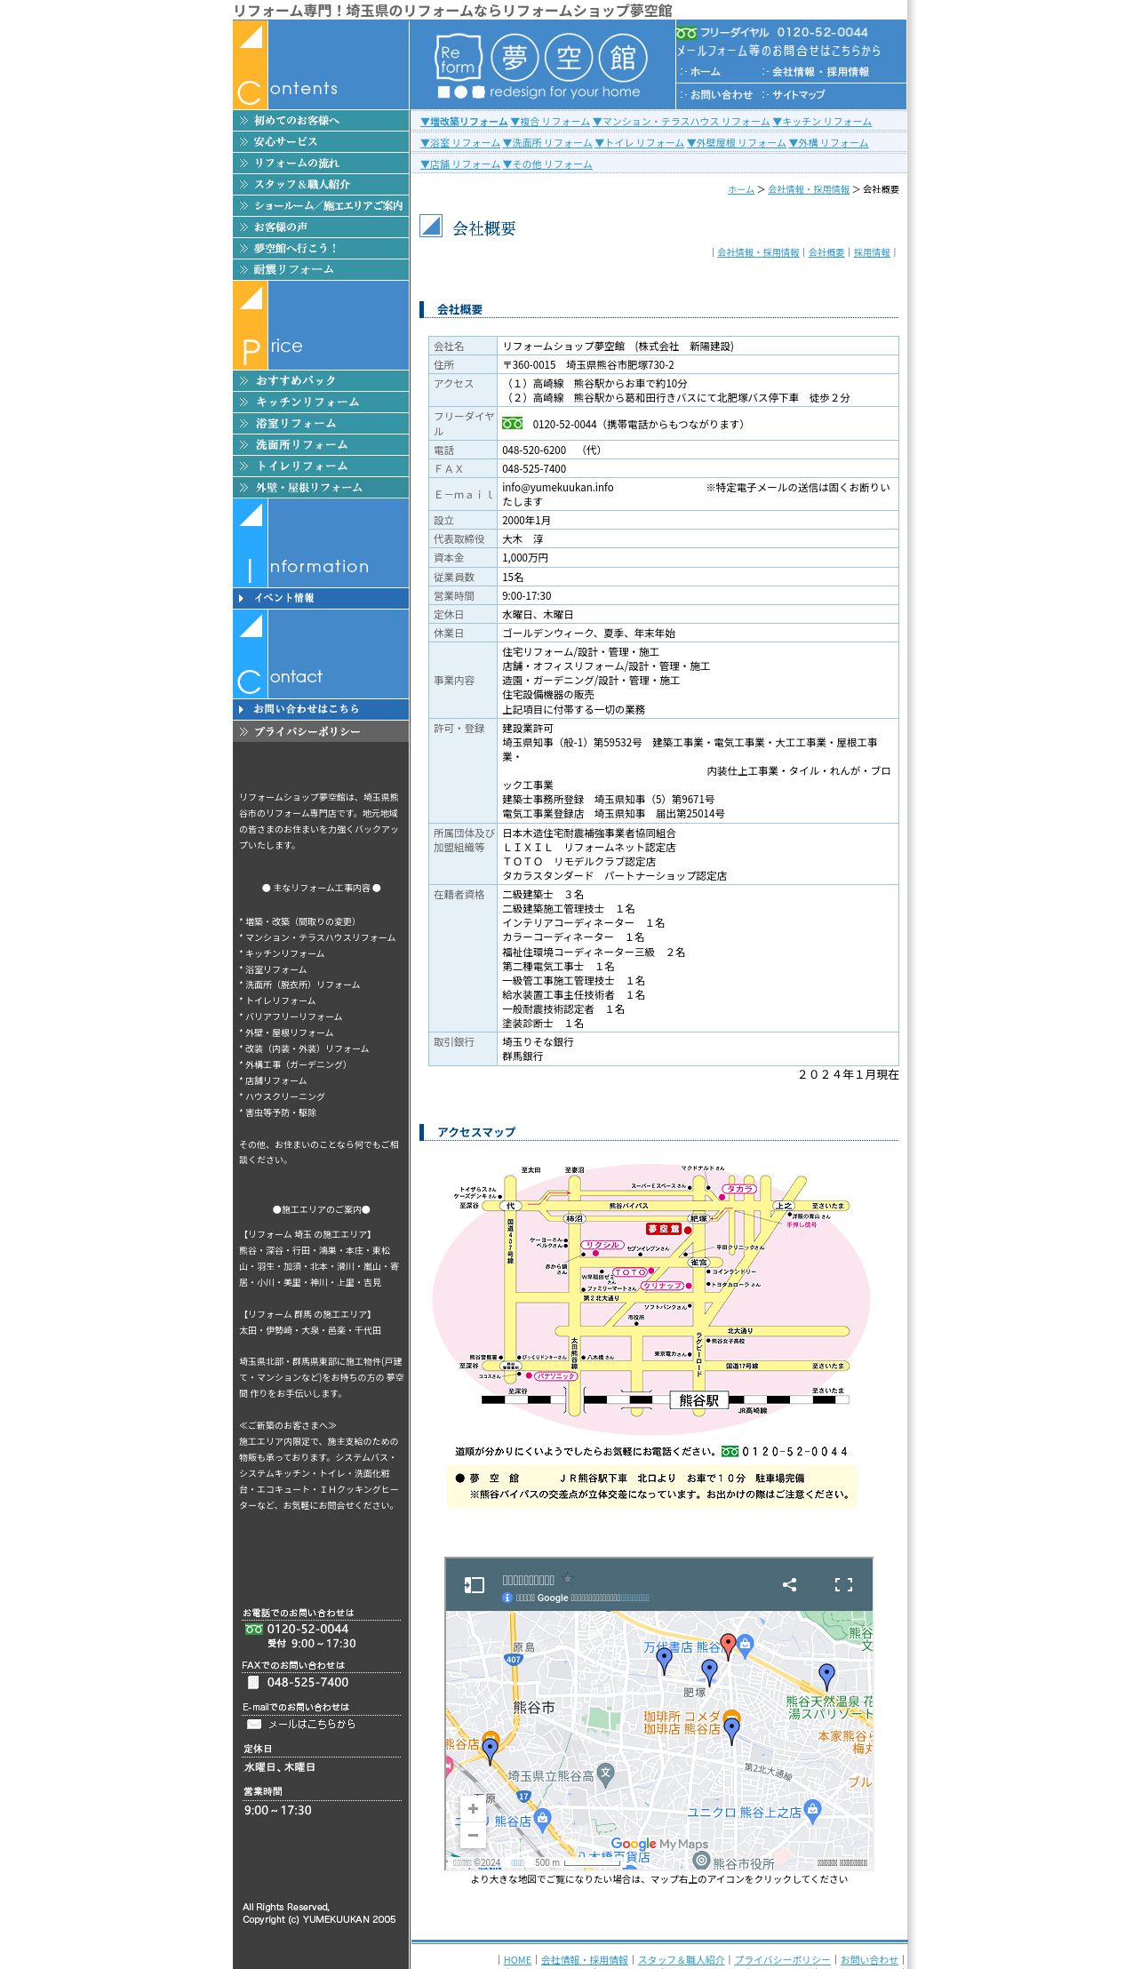The width and height of the screenshot is (1141, 1969).
Task: Select 耐震リフォーム in the sidebar menu
Action: tap(321, 270)
